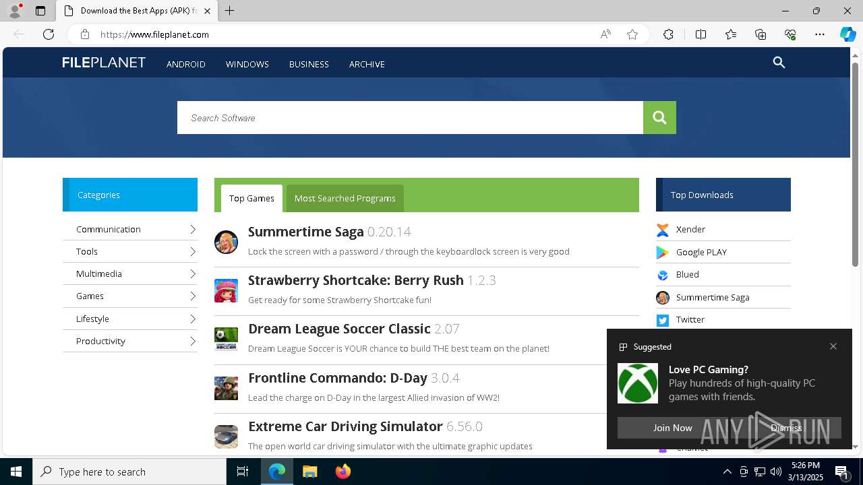Open Frontline Commando: D-Day title link
The height and width of the screenshot is (485, 863).
pos(354,378)
